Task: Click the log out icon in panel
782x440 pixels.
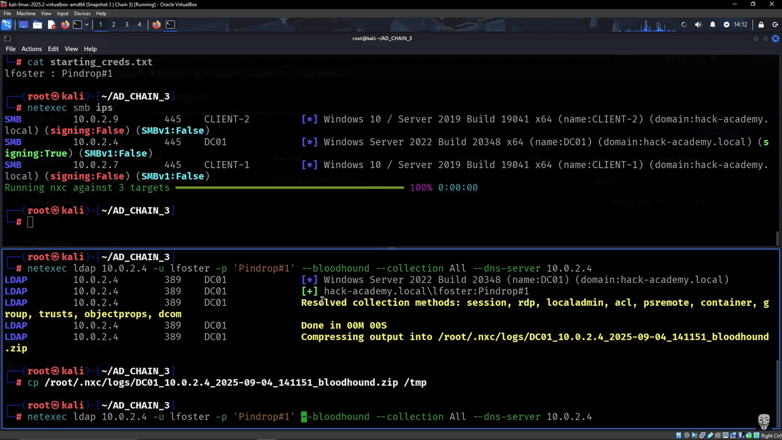Action: [x=774, y=25]
